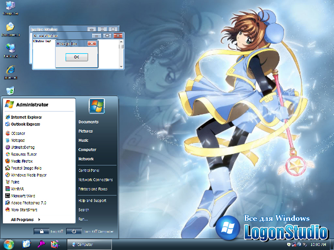334x250 pixels.
Task: Open Run... dialog
Action: click(83, 219)
